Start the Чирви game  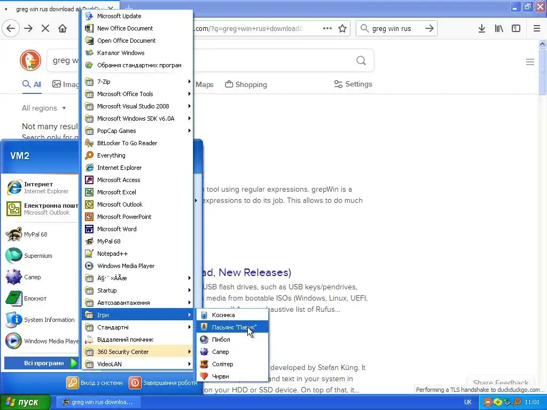pos(233,376)
